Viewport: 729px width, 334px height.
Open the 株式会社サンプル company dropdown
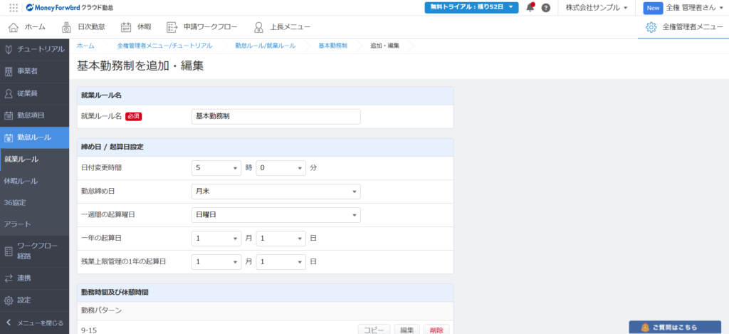[x=597, y=7]
